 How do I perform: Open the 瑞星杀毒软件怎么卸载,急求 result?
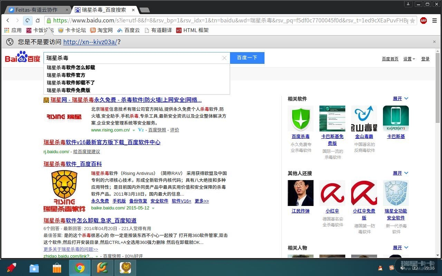point(90,221)
